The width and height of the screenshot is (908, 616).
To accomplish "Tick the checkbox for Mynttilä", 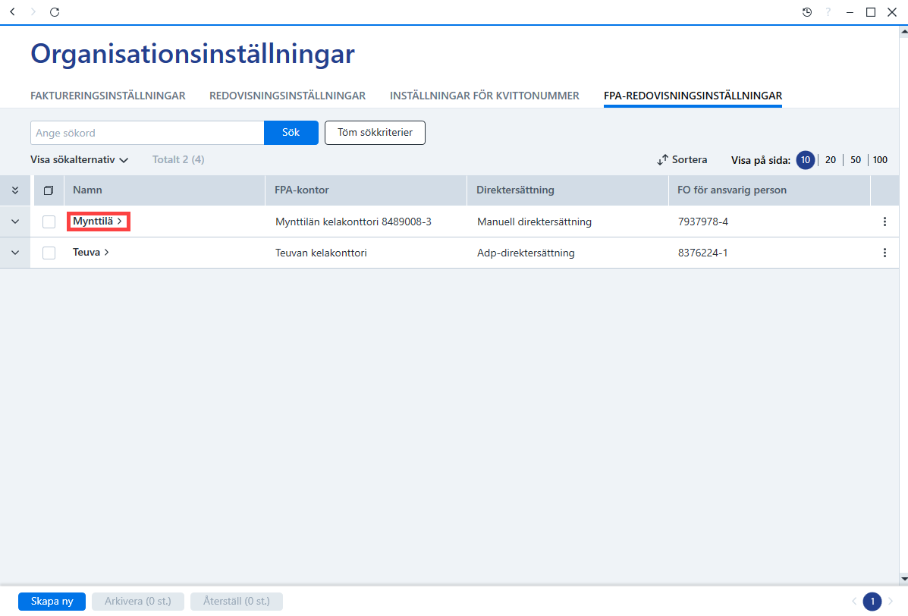I will [x=49, y=222].
